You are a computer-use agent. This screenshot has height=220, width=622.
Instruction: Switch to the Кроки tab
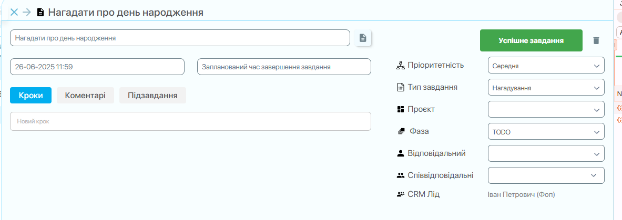(30, 96)
